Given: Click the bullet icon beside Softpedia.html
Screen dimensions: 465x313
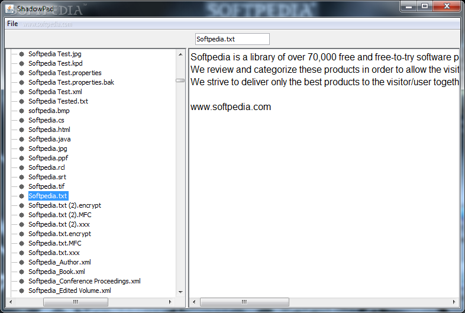Looking at the screenshot, I should click(22, 130).
